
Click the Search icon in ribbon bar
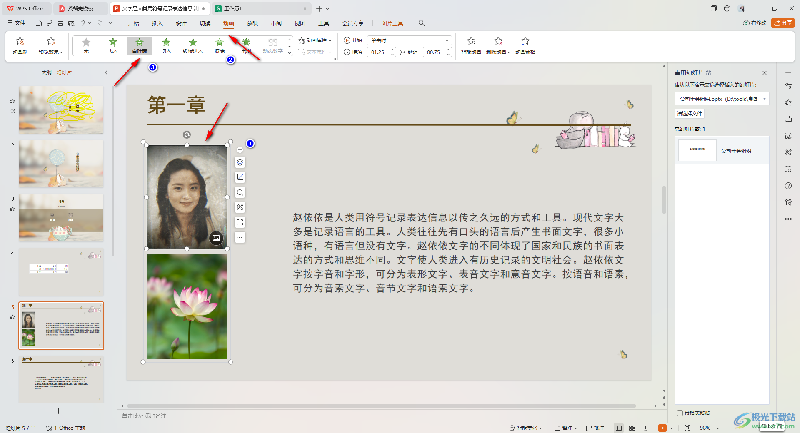422,23
